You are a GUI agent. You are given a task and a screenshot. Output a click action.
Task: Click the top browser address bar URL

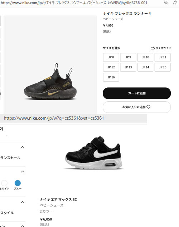click(x=74, y=3)
